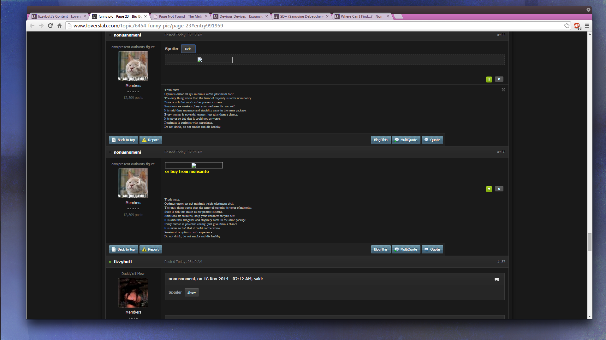The height and width of the screenshot is (340, 606).
Task: Click the page's vertical scrollbar thumb
Action: [589, 242]
